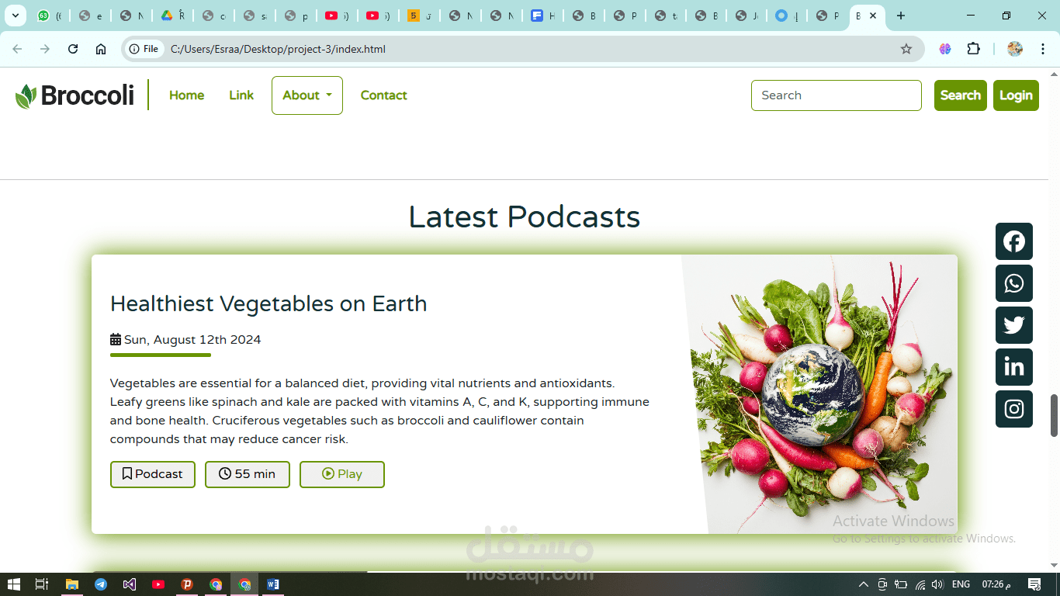Open the Facebook social icon
The height and width of the screenshot is (596, 1060).
[1013, 241]
